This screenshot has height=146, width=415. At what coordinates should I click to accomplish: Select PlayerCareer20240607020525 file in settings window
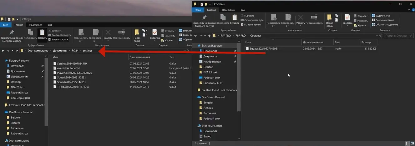(74, 73)
